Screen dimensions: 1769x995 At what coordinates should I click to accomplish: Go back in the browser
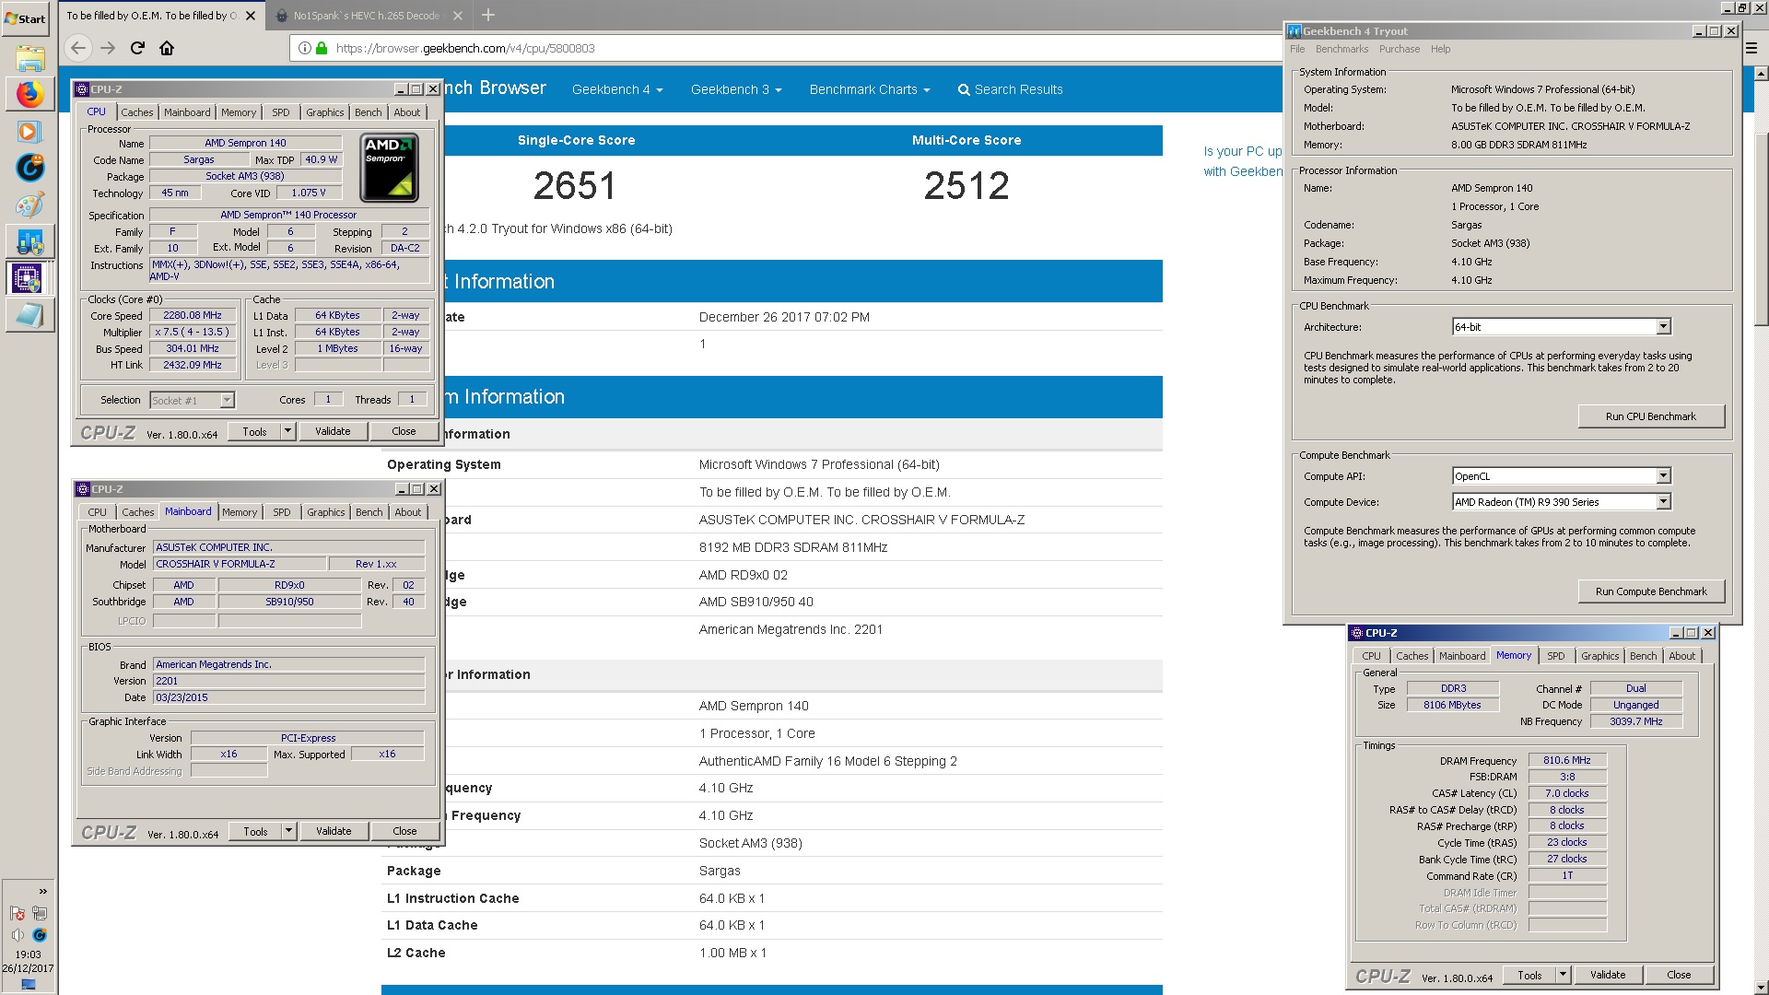tap(78, 48)
